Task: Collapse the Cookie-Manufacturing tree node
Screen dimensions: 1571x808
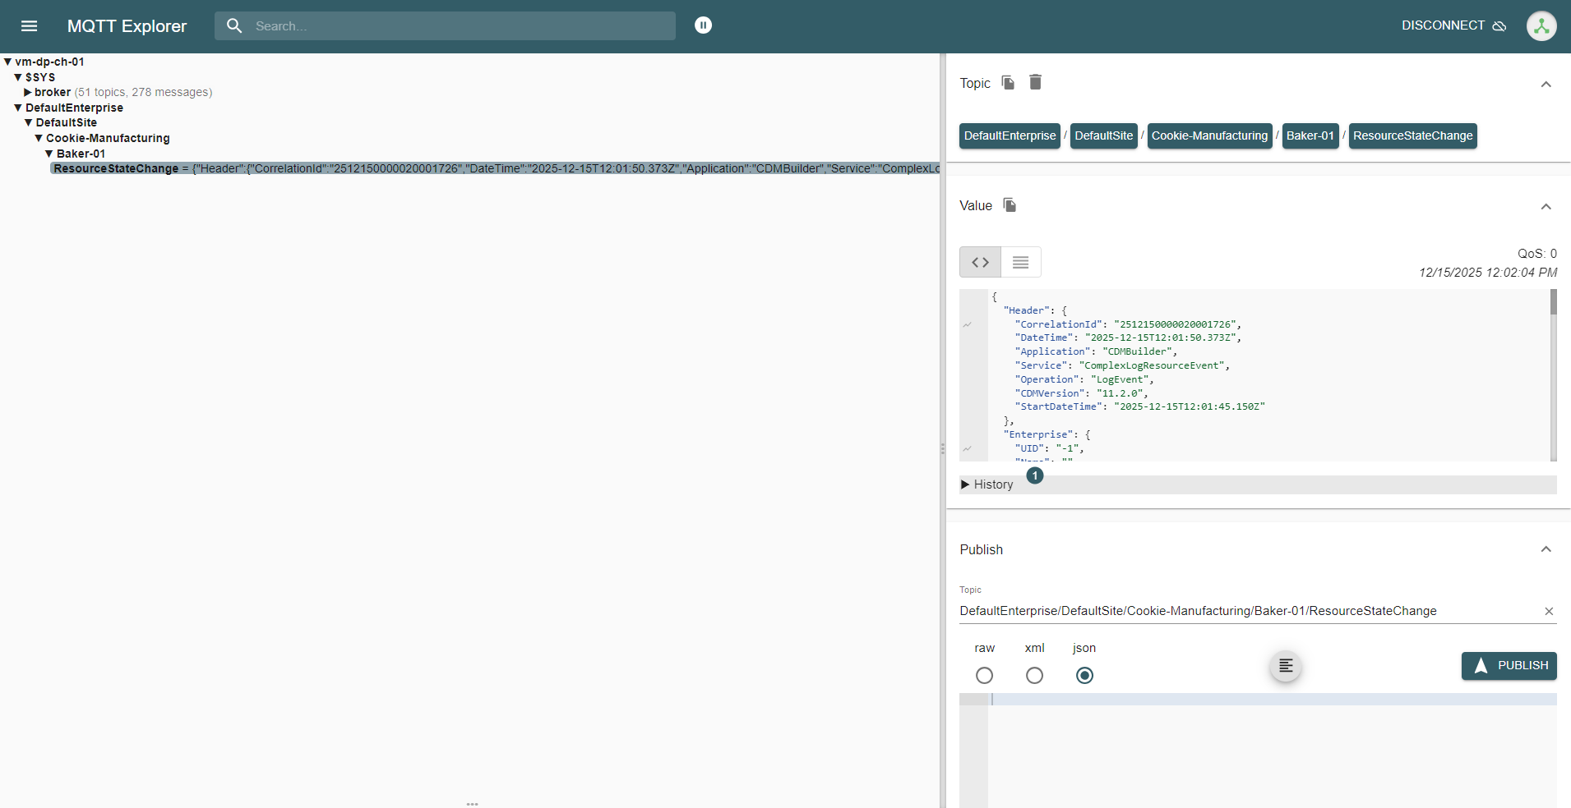Action: pos(39,138)
